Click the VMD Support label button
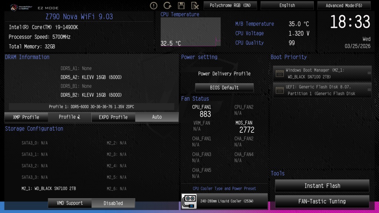Image resolution: width=379 pixels, height=213 pixels. point(70,203)
